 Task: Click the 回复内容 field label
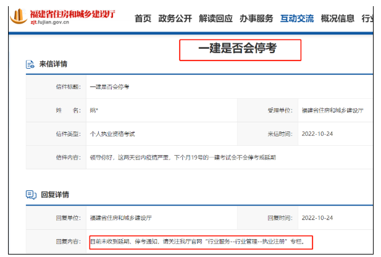pos(69,242)
